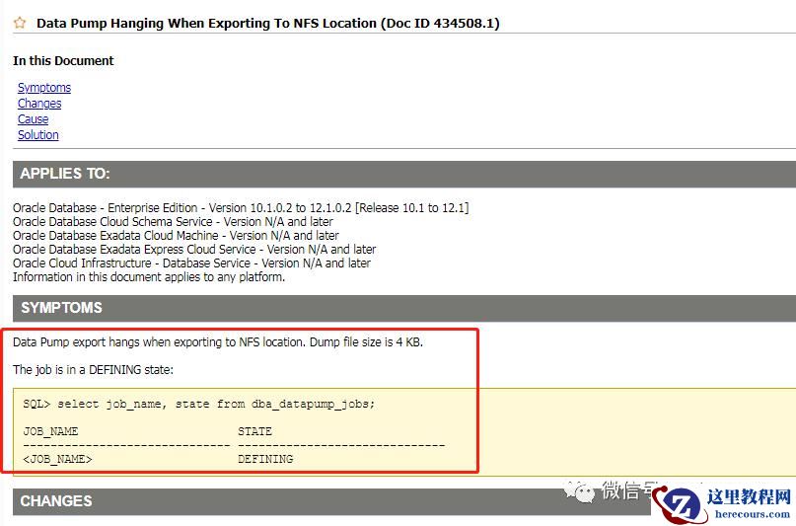Viewport: 796px width, 526px height.
Task: Click the DEFINING state value
Action: [x=265, y=459]
